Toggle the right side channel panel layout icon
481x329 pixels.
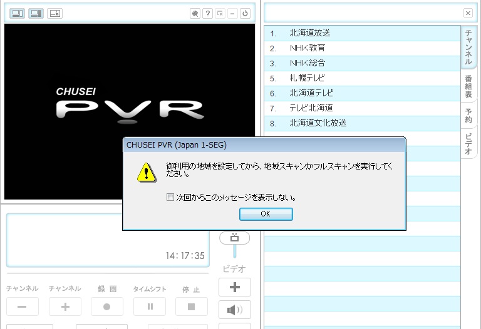click(36, 14)
